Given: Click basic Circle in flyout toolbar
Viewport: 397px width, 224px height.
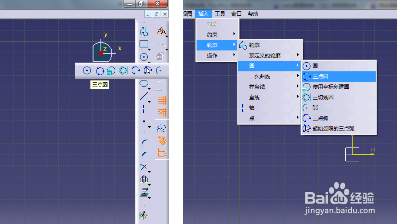Looking at the screenshot, I should pos(87,70).
